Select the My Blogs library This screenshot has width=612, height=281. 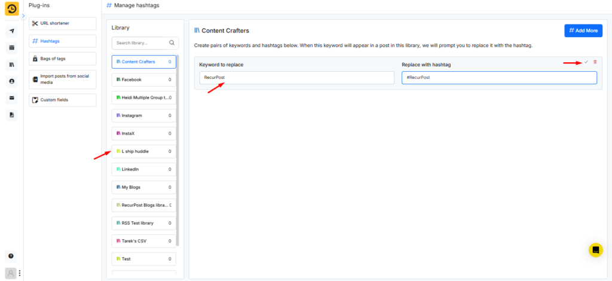pos(143,187)
